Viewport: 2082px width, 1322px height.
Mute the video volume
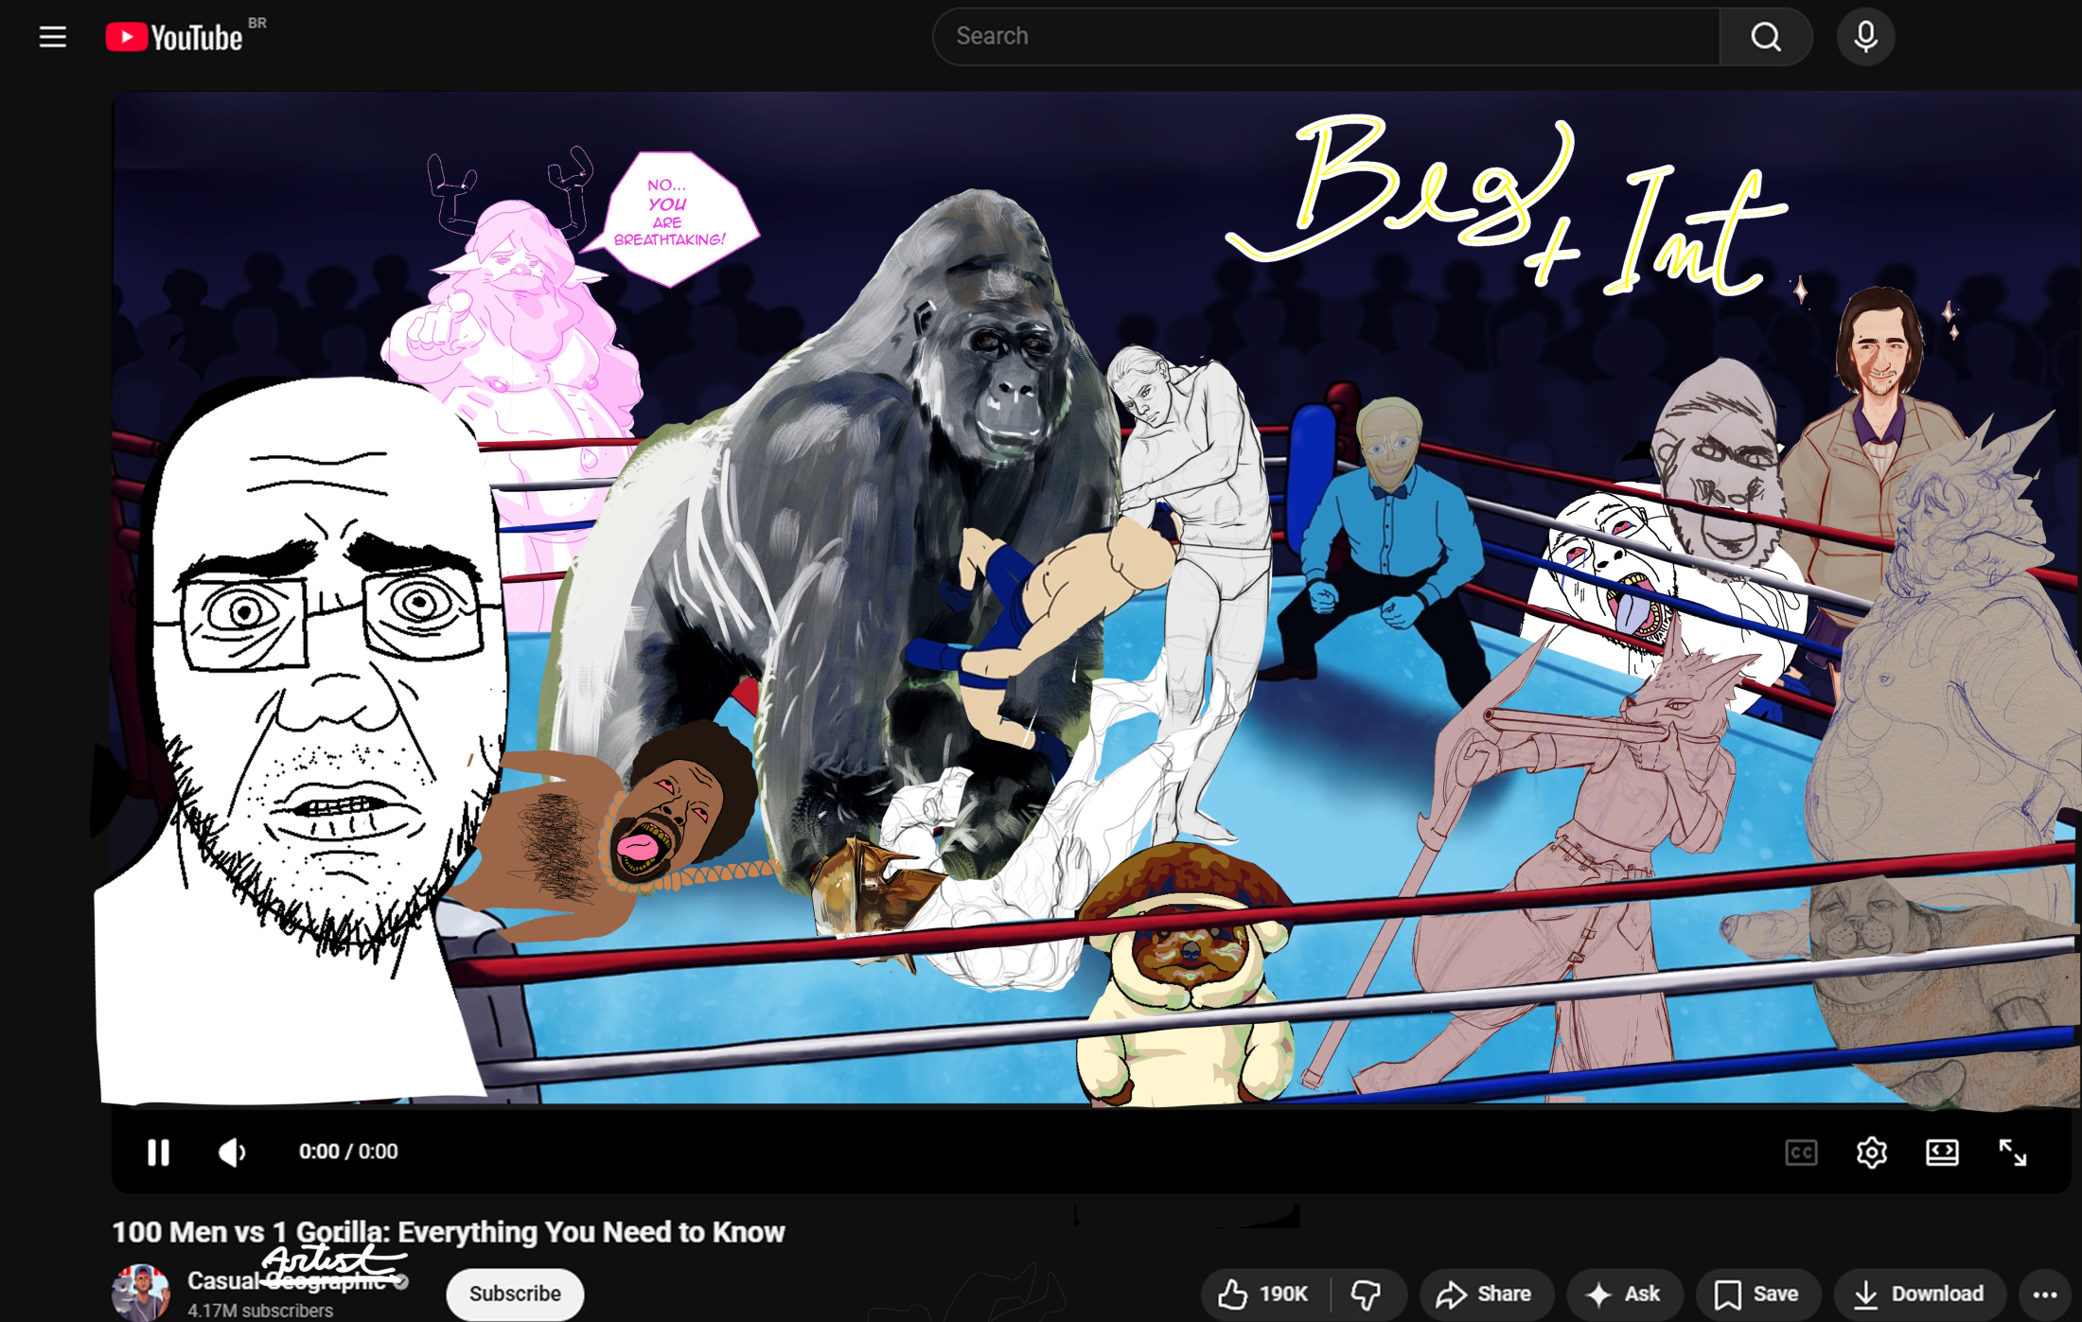232,1152
